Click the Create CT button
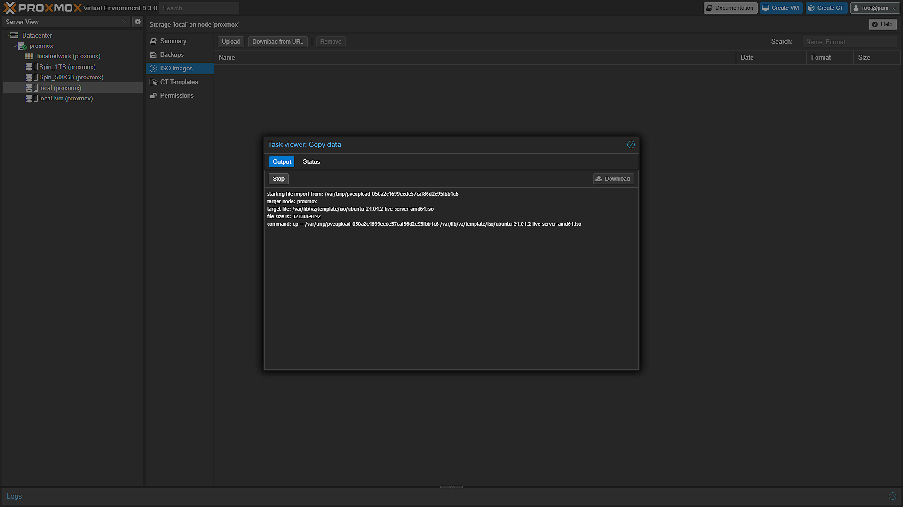Viewport: 903px width, 507px height. [x=826, y=8]
